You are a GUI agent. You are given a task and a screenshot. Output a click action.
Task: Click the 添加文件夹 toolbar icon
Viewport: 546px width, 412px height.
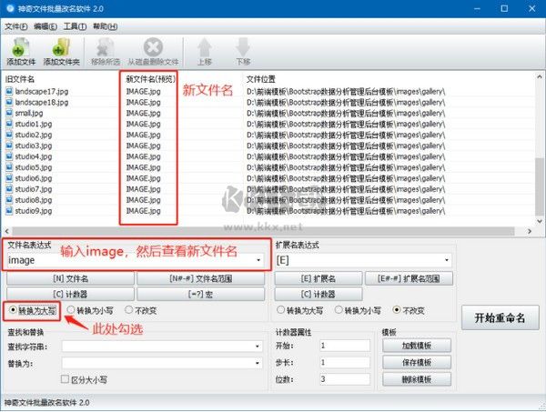tap(61, 47)
